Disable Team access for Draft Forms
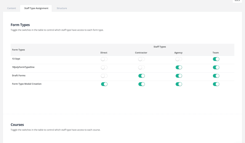The height and width of the screenshot is (143, 245). pyautogui.click(x=216, y=76)
